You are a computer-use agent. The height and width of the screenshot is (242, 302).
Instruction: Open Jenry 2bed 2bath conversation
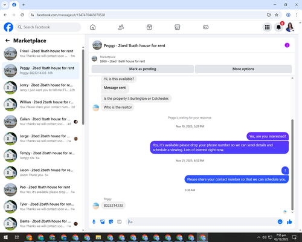click(40, 88)
